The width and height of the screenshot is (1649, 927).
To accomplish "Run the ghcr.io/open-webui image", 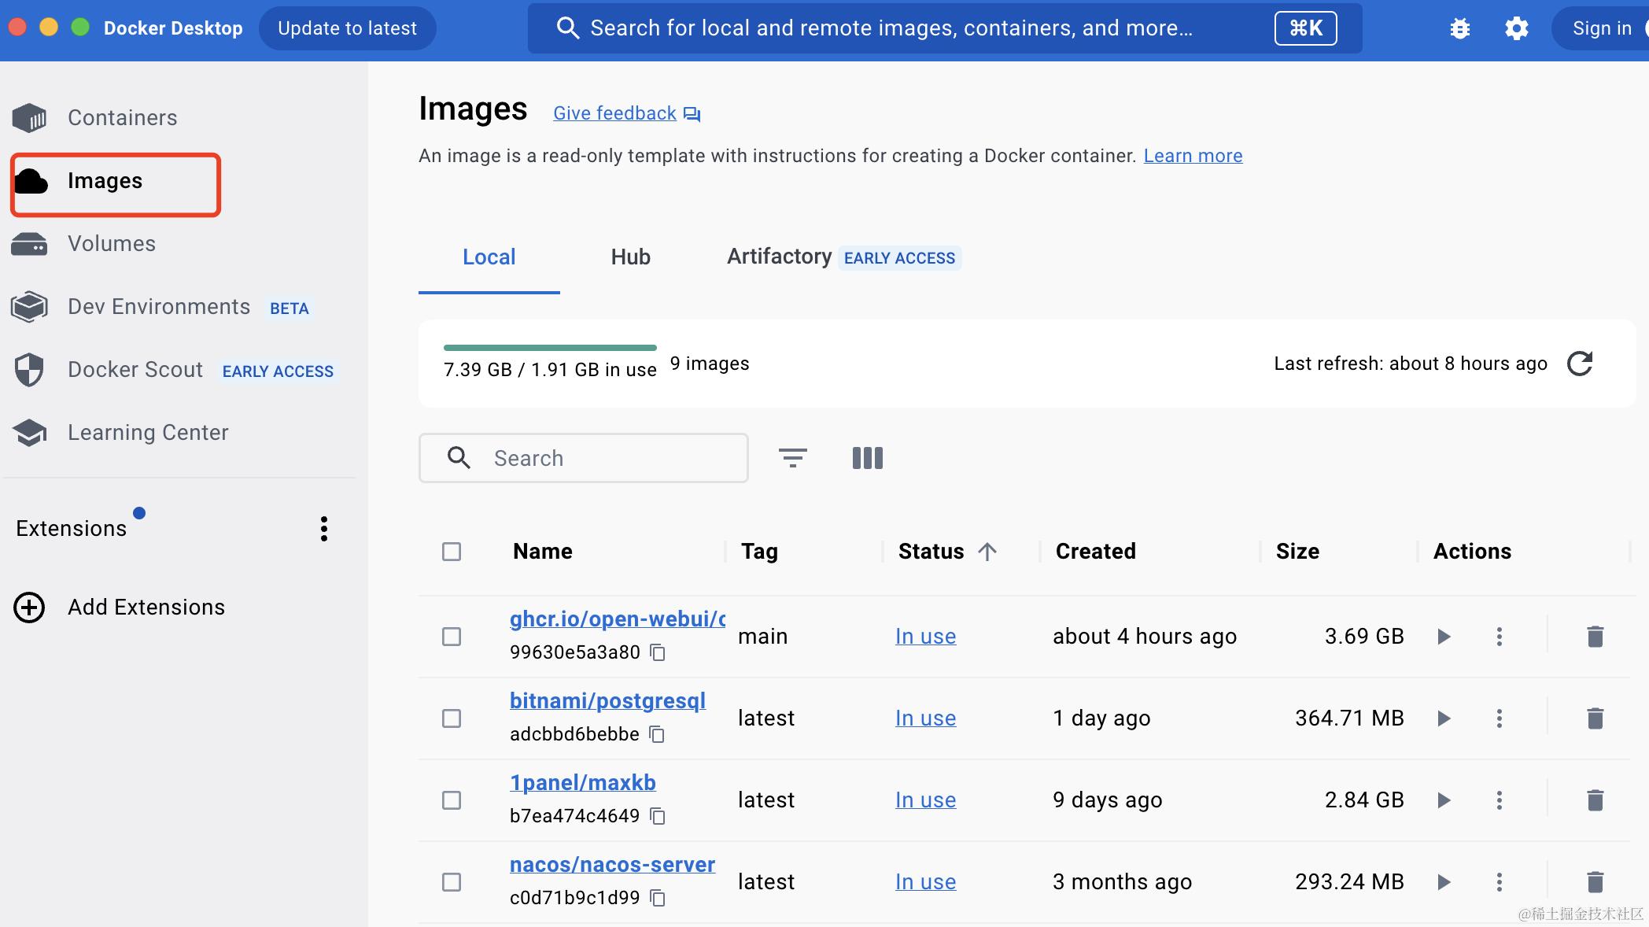I will tap(1444, 637).
